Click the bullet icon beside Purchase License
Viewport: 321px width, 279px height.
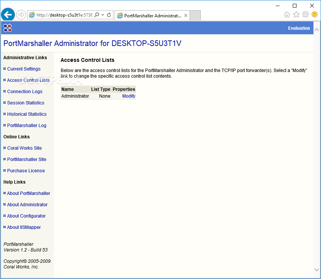tap(5, 170)
